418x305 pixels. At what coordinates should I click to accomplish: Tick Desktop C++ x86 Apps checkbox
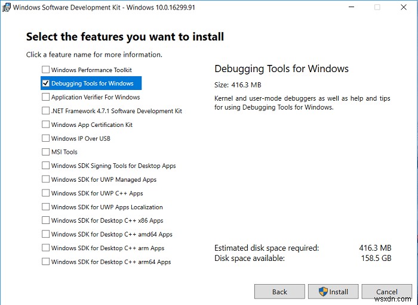(46, 220)
